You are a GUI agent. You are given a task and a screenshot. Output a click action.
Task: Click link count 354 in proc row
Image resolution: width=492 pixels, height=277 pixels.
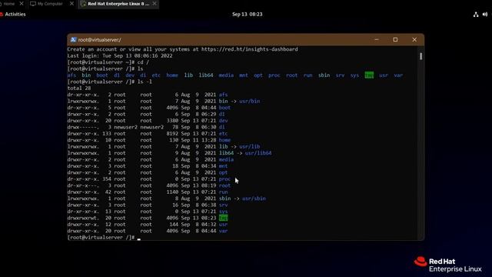click(107, 179)
